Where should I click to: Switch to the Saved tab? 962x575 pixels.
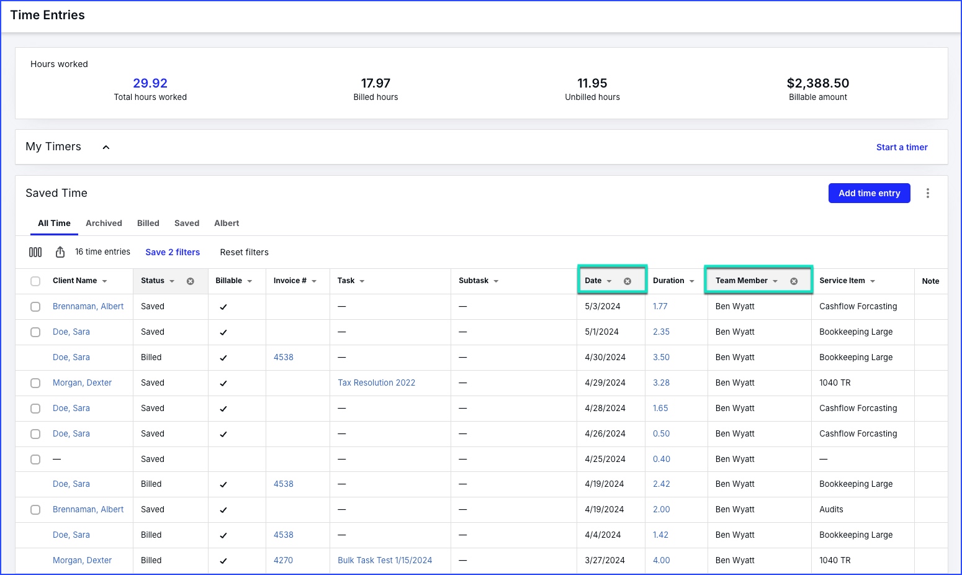click(187, 223)
